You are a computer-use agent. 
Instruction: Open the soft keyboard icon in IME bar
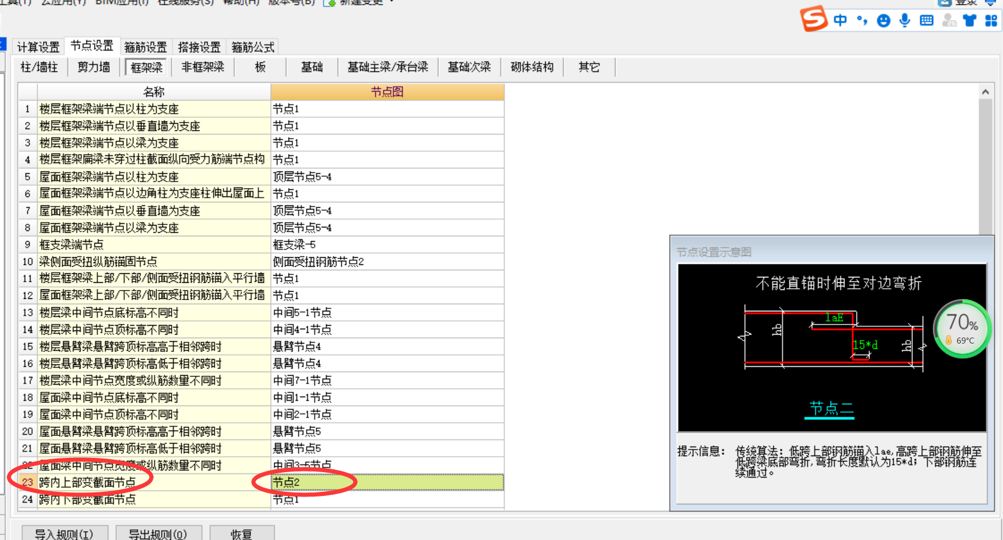point(926,20)
